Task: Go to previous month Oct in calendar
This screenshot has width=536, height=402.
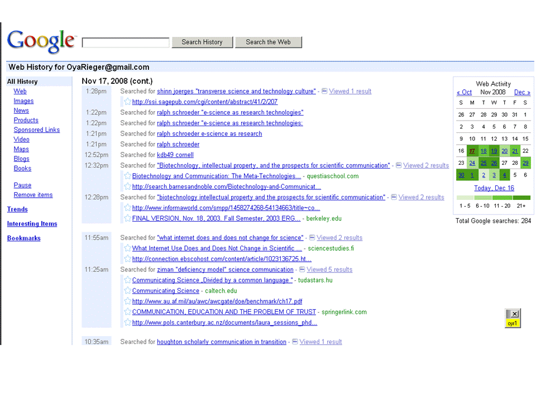Action: (x=464, y=92)
